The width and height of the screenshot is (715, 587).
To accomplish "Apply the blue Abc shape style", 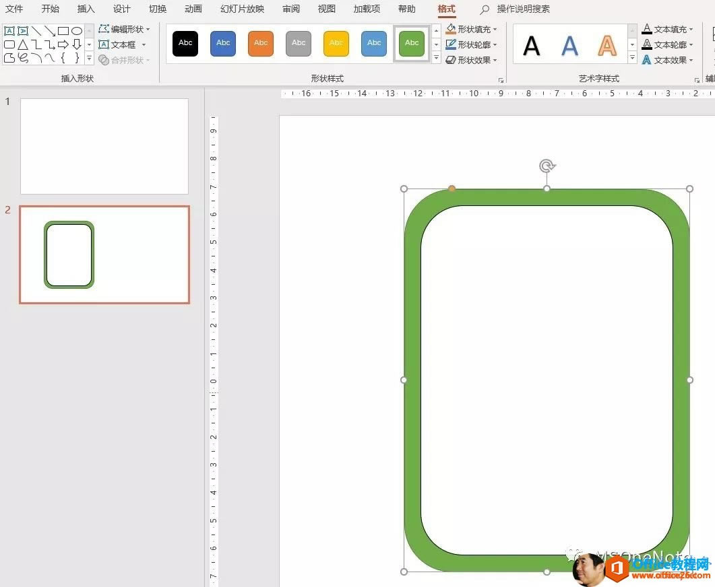I will coord(222,42).
